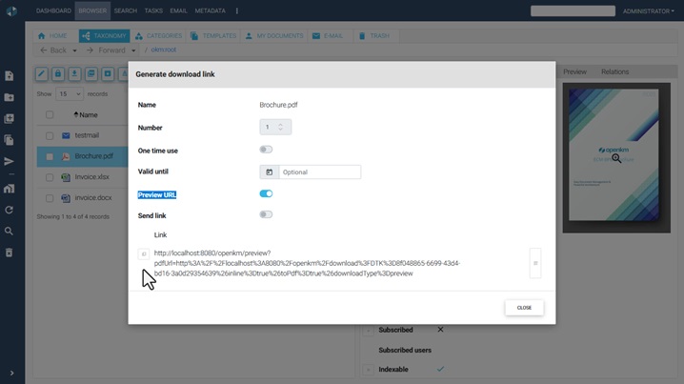The height and width of the screenshot is (384, 684).
Task: Open the Show 15 records dropdown
Action: point(70,93)
